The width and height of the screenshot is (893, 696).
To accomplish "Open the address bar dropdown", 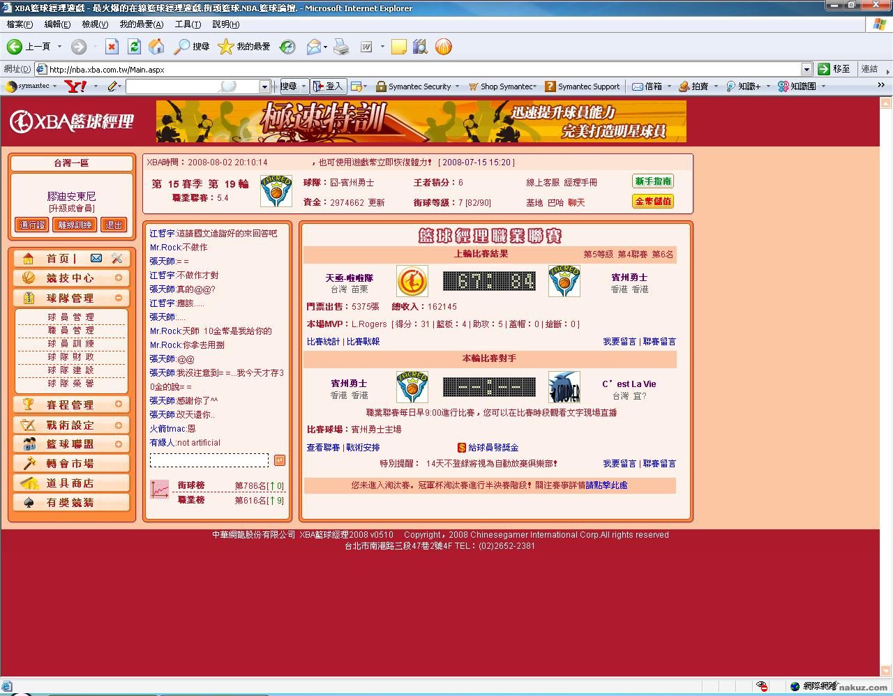I will click(806, 69).
